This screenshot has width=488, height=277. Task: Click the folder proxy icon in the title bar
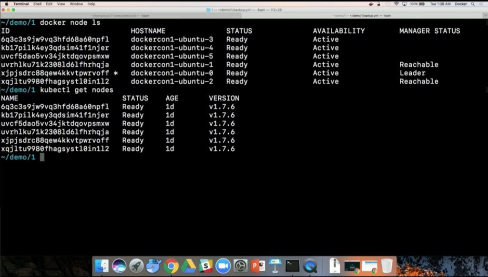(208, 10)
